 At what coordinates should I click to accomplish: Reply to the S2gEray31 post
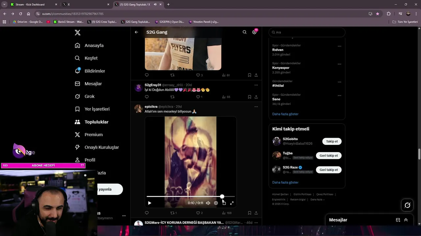point(147,97)
